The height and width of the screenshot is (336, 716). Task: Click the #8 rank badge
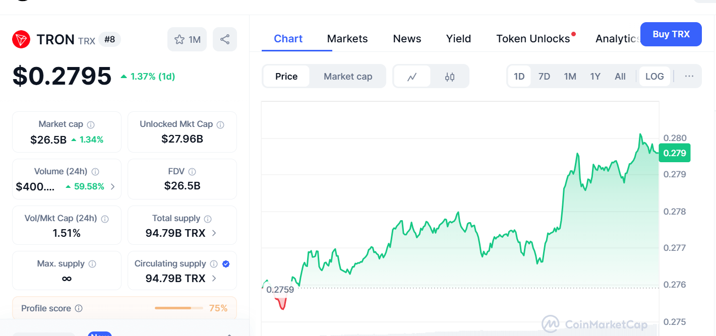(x=109, y=39)
